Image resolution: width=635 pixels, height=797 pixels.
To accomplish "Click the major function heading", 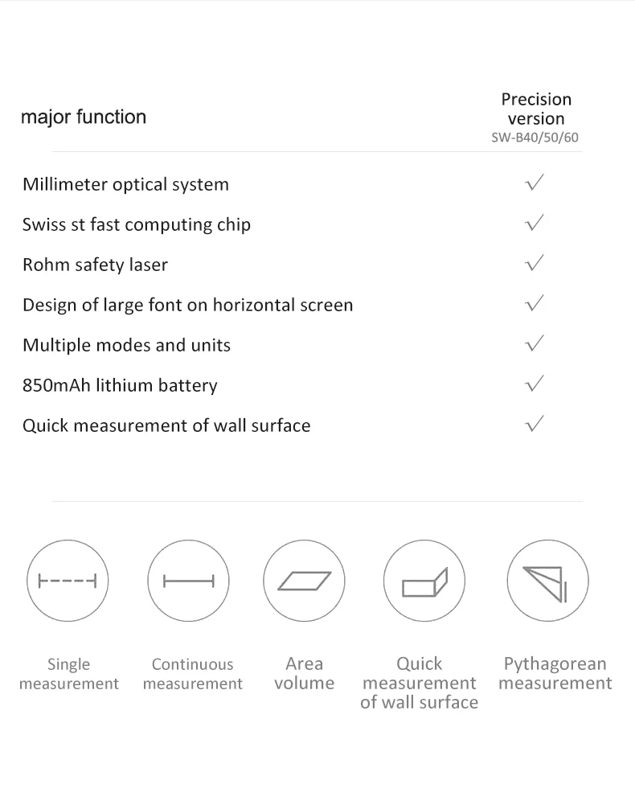I will point(84,117).
